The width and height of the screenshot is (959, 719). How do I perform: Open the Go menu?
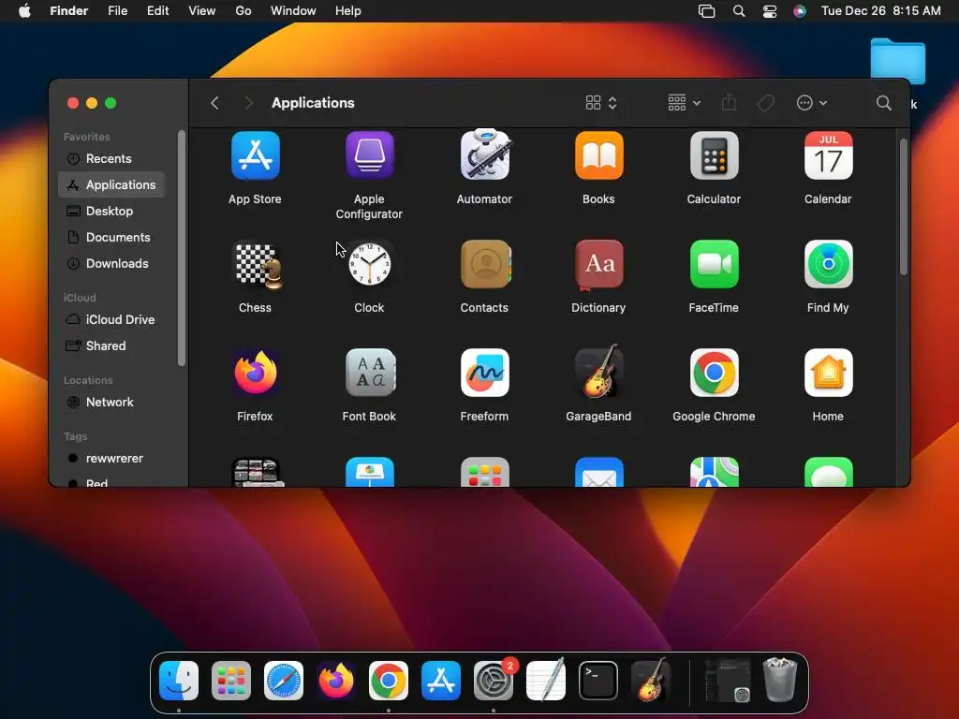pos(243,11)
